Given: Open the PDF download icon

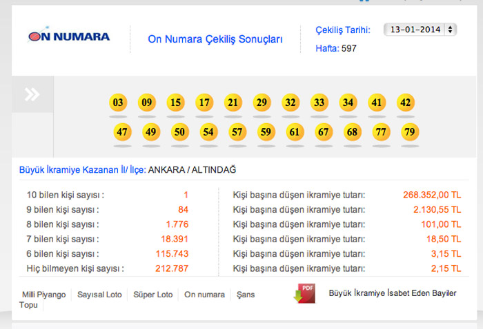Looking at the screenshot, I should pyautogui.click(x=304, y=293).
